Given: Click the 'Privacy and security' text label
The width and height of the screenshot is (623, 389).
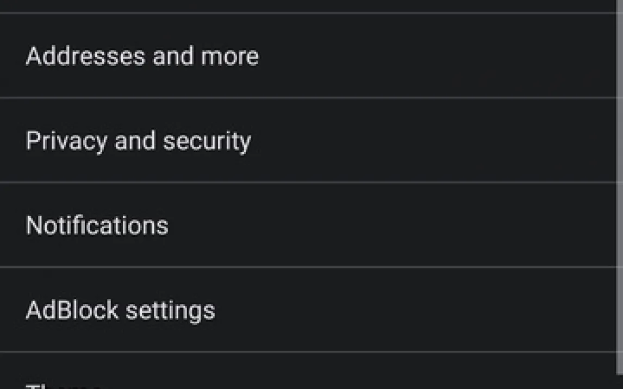Looking at the screenshot, I should pyautogui.click(x=138, y=141).
